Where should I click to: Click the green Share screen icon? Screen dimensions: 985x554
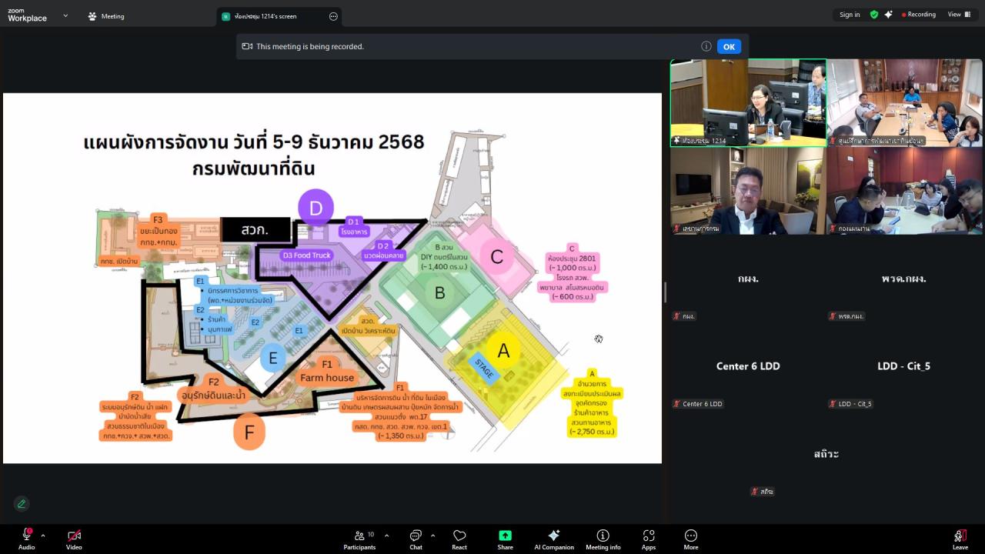pyautogui.click(x=505, y=536)
